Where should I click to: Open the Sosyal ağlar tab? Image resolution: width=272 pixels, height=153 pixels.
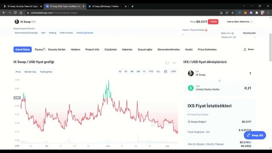pyautogui.click(x=145, y=49)
